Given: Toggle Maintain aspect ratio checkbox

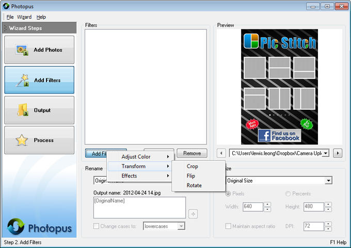Looking at the screenshot, I should [x=228, y=226].
